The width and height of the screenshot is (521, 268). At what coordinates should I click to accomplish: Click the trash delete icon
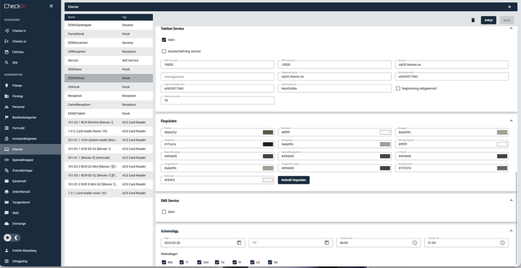coord(473,20)
